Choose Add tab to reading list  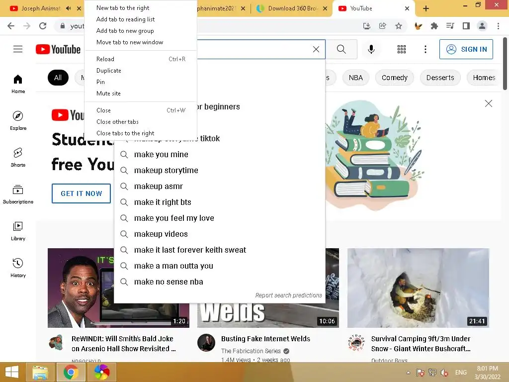(x=140, y=19)
